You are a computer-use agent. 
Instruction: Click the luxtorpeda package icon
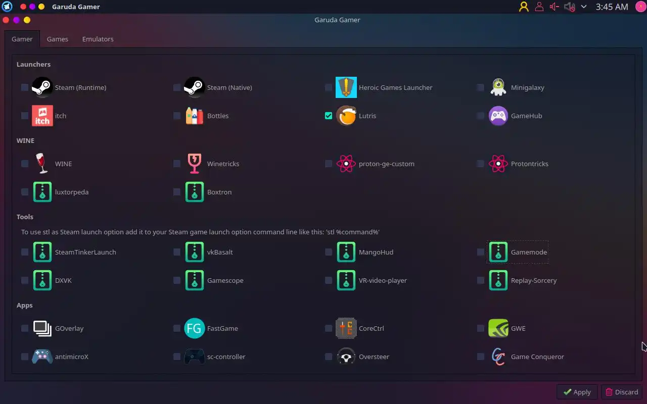(42, 192)
